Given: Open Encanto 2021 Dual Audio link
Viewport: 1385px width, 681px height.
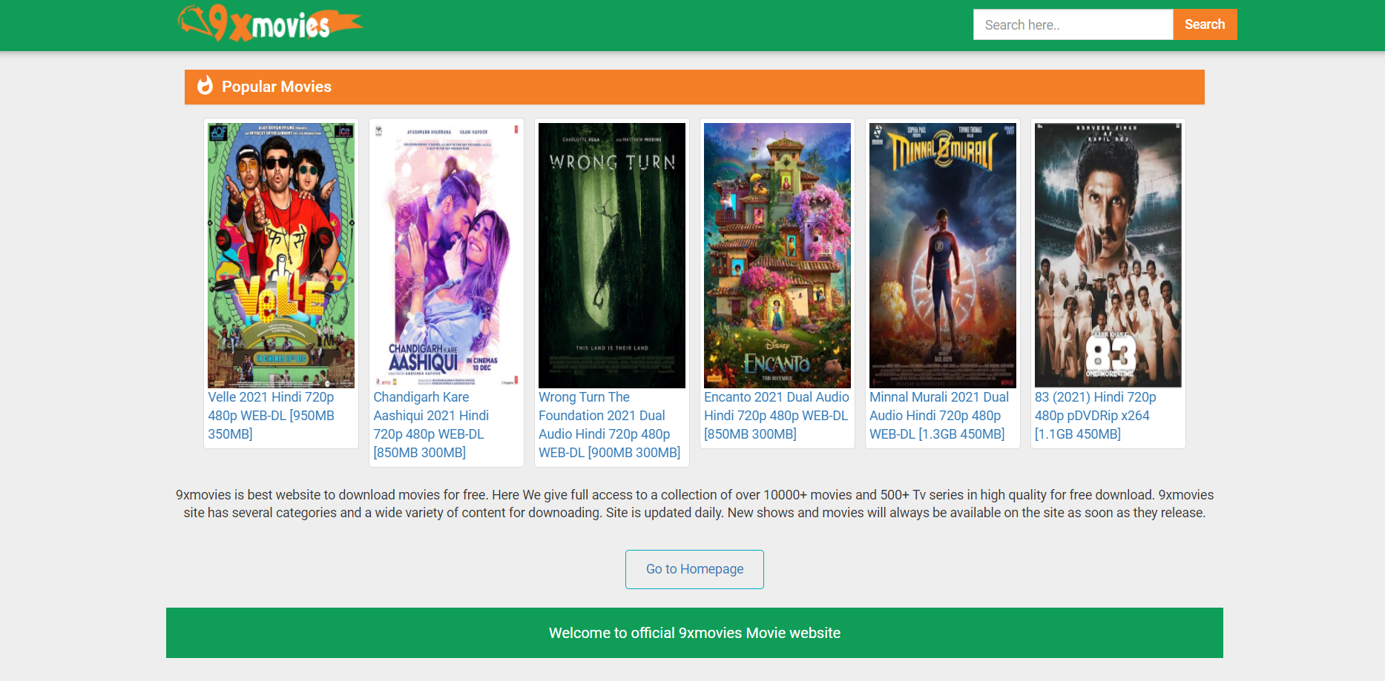Looking at the screenshot, I should [x=775, y=406].
